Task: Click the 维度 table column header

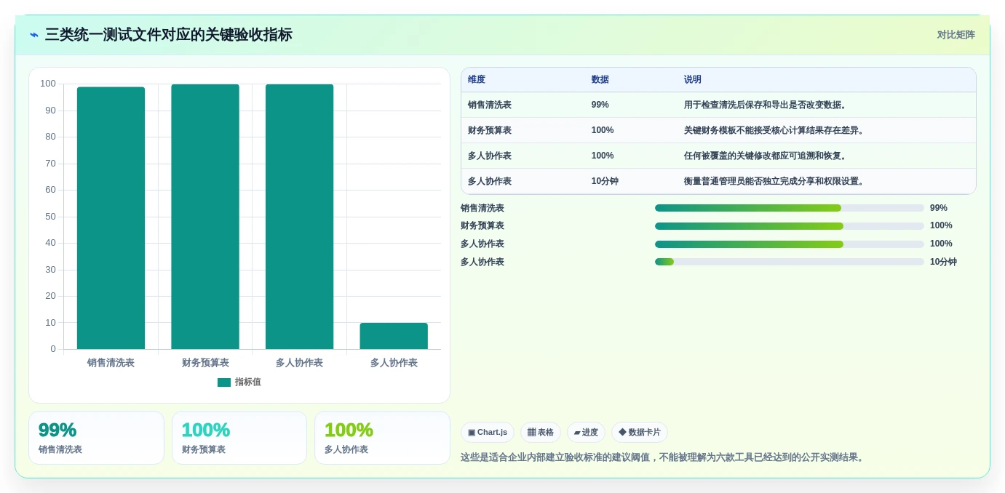Action: click(477, 80)
